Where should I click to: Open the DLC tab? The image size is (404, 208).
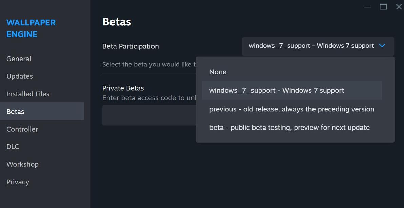click(x=13, y=147)
